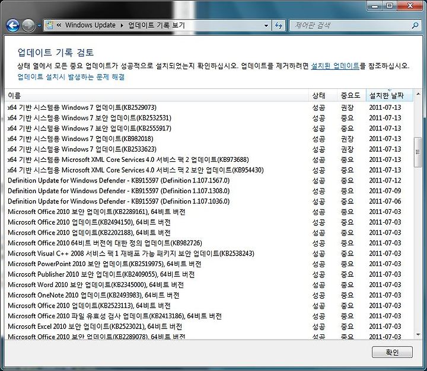Viewport: 427px width, 371px height.
Task: Click Windows Update breadcrumb
Action: (x=90, y=25)
